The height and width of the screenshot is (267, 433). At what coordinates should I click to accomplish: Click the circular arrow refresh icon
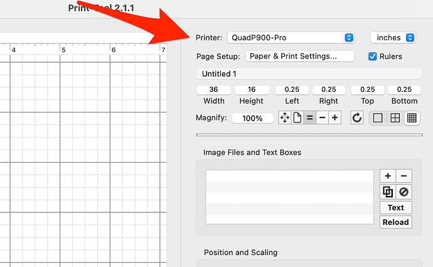click(x=356, y=117)
